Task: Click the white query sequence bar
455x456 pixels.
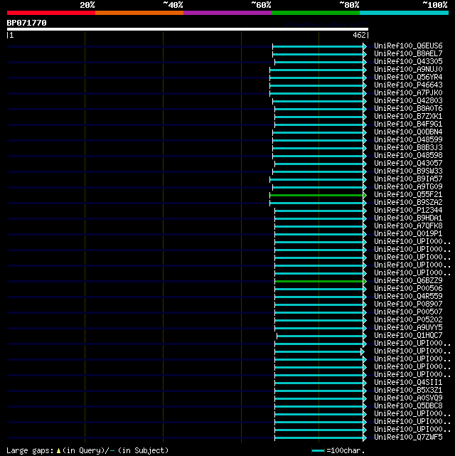Action: 188,29
